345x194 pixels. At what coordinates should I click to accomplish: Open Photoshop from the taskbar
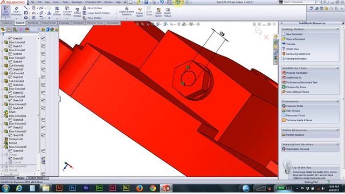click(72, 188)
